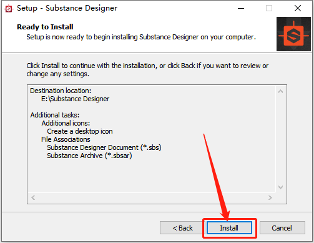Image resolution: width=314 pixels, height=243 pixels.
Task: Click the Substance Designer title bar icon
Action: tap(9, 9)
